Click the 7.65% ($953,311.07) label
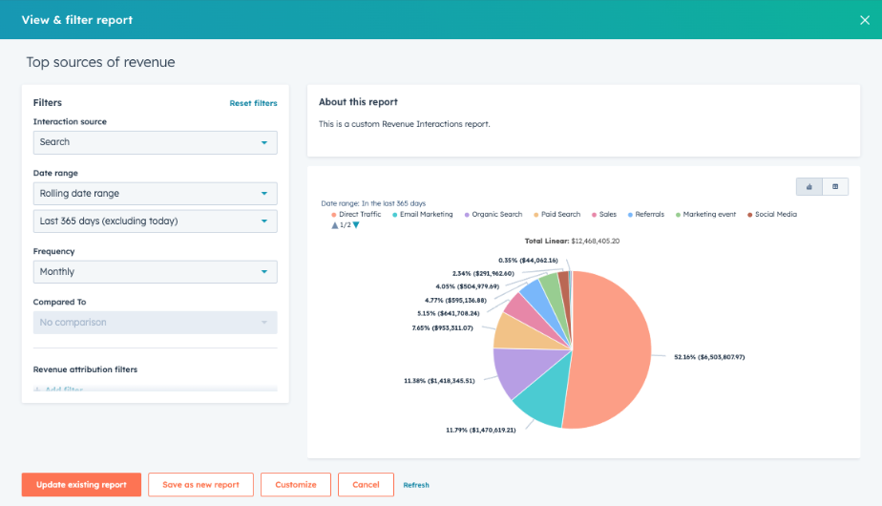 (442, 328)
